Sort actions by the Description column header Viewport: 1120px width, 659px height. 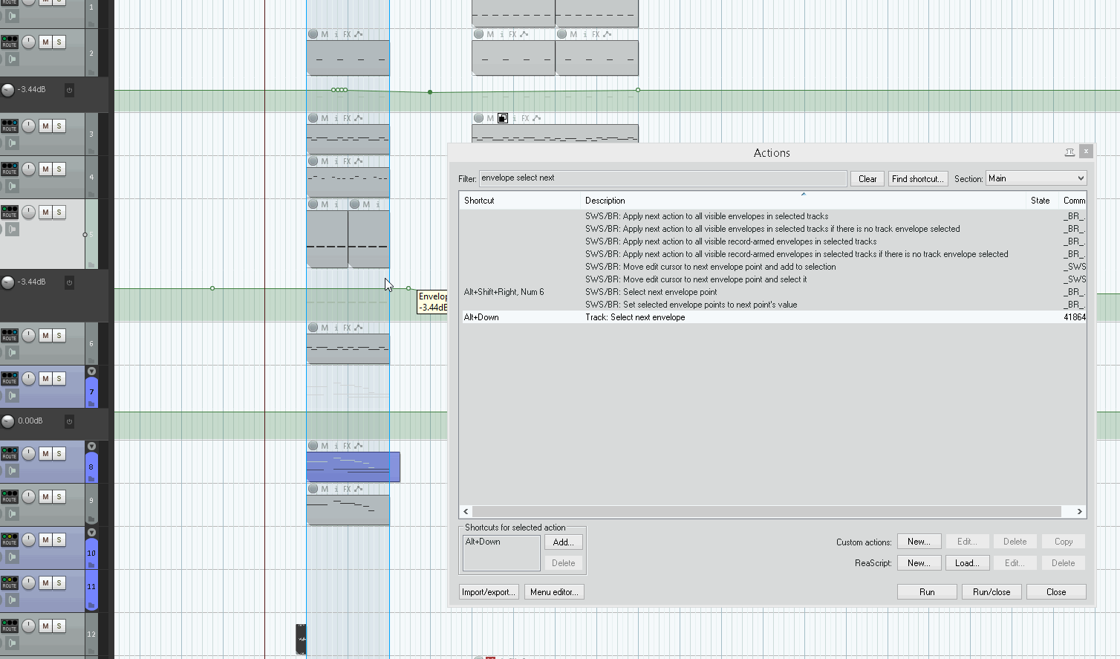803,201
